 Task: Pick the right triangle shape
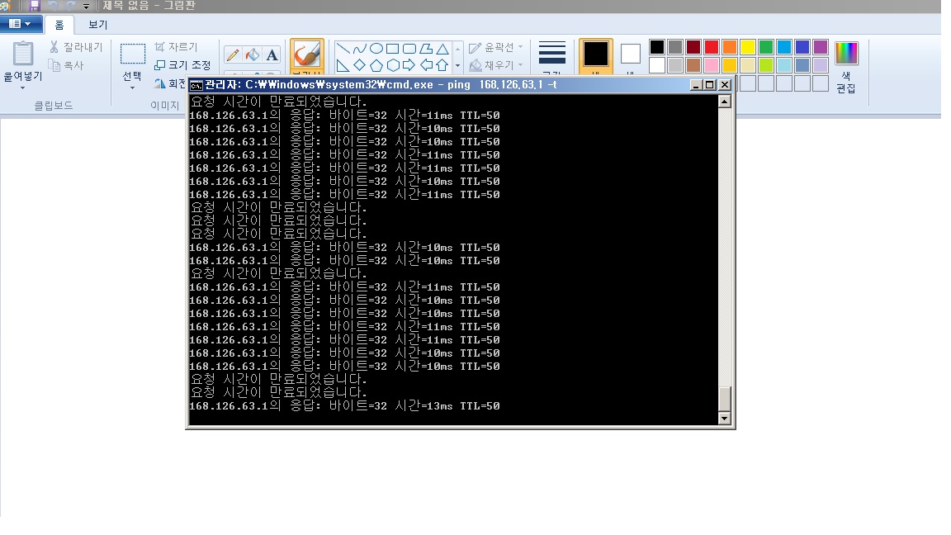coord(343,65)
